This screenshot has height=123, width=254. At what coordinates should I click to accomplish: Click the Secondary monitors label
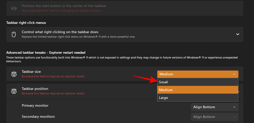pos(38,116)
